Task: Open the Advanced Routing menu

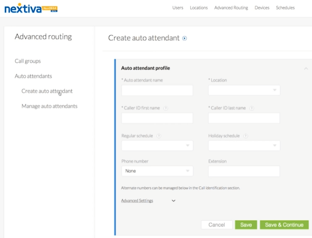Action: (x=231, y=8)
